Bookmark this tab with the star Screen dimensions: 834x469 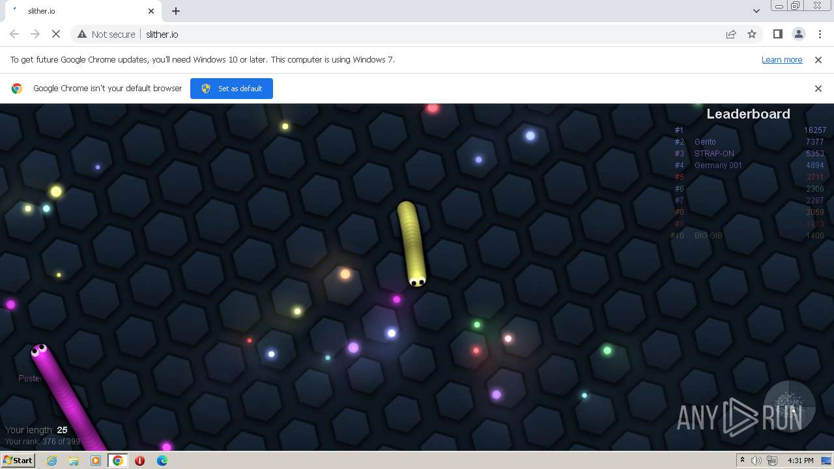point(752,34)
